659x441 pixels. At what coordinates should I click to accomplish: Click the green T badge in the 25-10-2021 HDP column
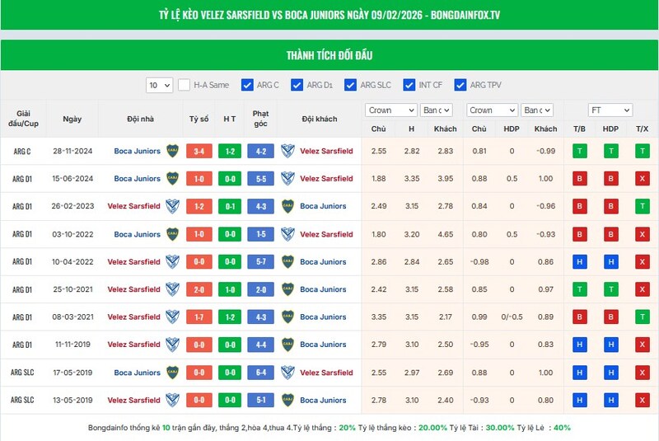(610, 290)
